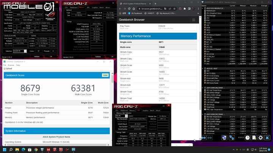
Task: Click Geekbench Browser title link
Action: [132, 20]
